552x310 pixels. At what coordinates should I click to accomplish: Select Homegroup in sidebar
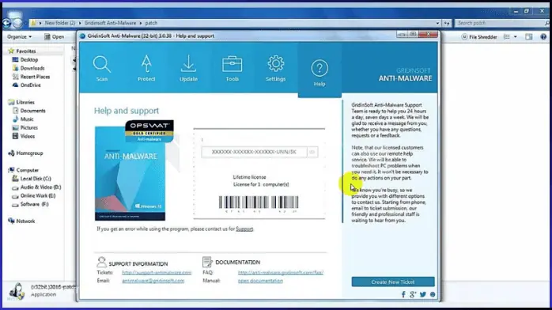(x=29, y=153)
